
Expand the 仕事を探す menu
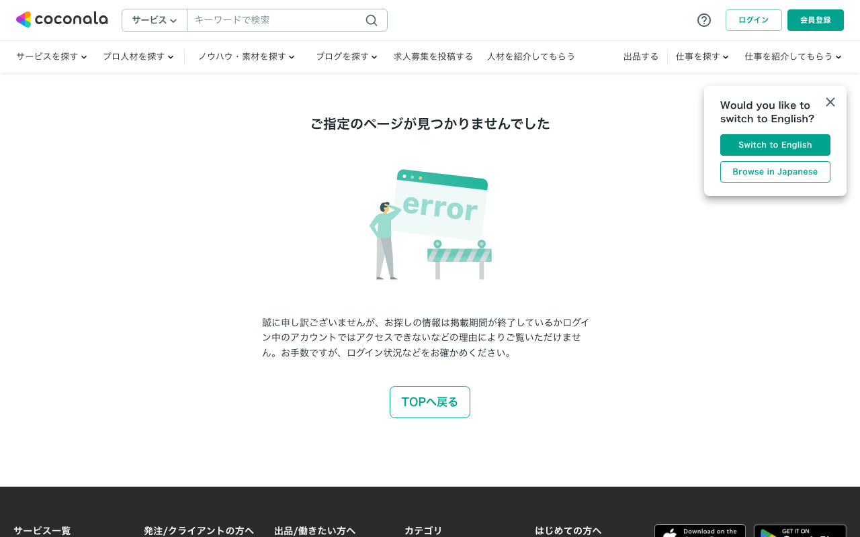click(702, 56)
